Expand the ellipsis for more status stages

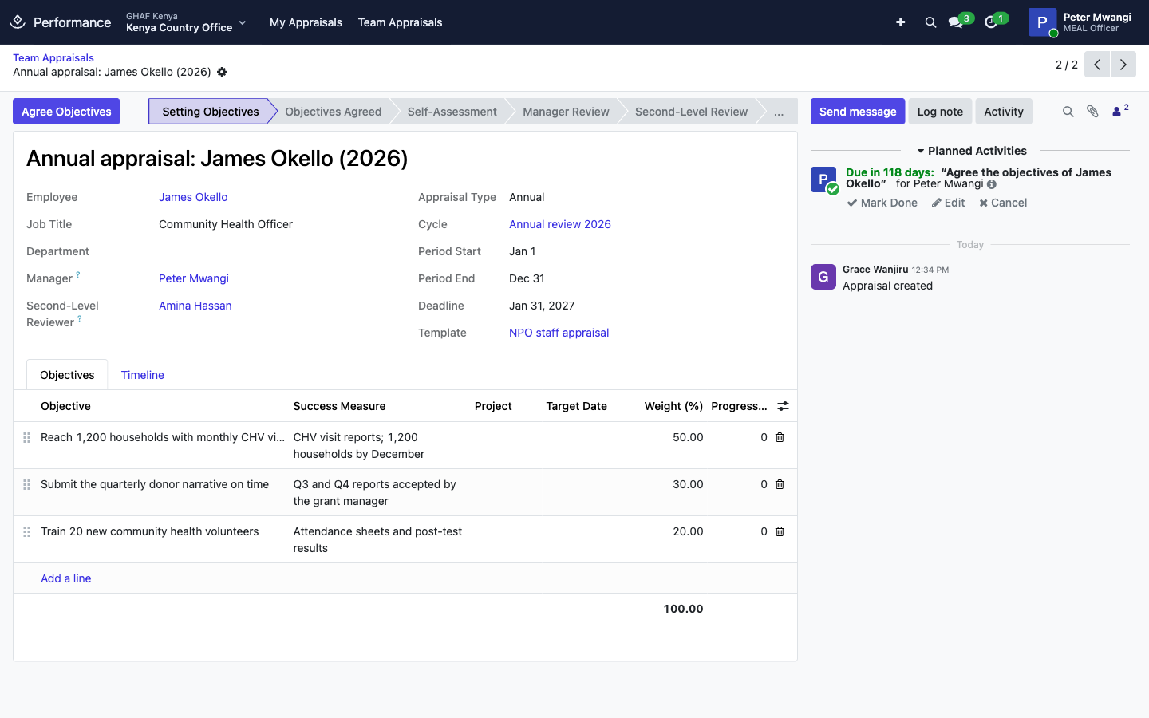pos(778,112)
